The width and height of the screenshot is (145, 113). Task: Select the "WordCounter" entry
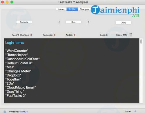click(x=17, y=51)
